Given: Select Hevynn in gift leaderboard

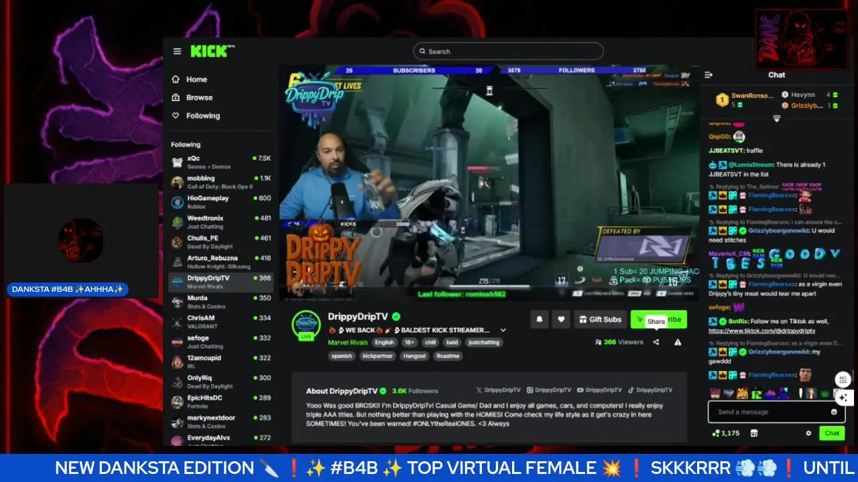Looking at the screenshot, I should coord(810,95).
